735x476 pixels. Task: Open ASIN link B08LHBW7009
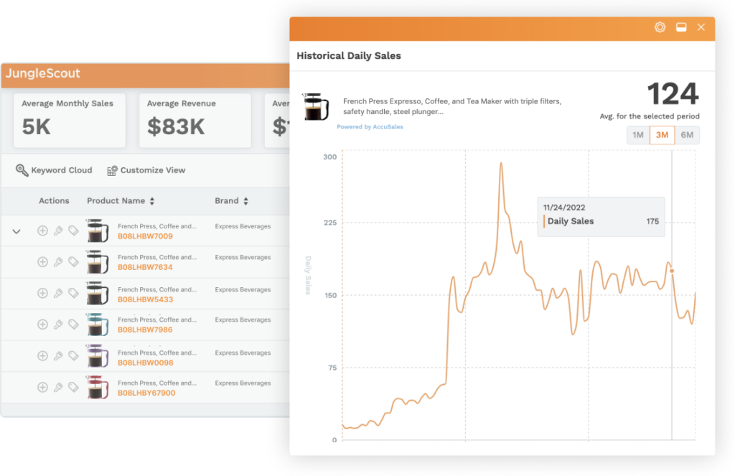[x=145, y=236]
